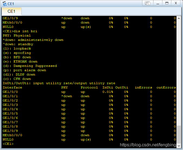Click '(l): loopback' line
The width and height of the screenshot is (183, 150).
pyautogui.click(x=17, y=48)
